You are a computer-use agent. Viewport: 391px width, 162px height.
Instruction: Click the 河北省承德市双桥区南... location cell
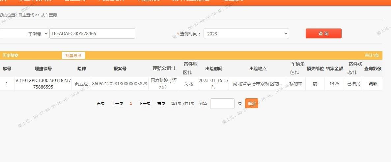[258, 84]
